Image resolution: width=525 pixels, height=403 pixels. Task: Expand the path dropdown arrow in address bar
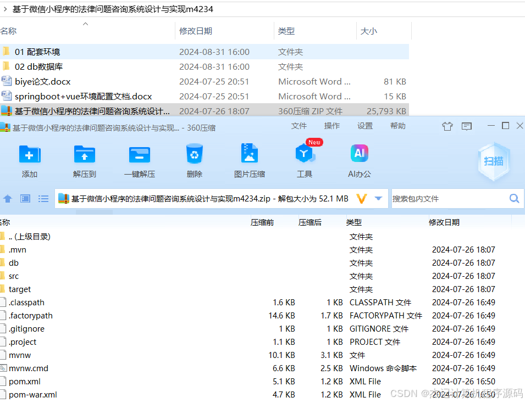[378, 199]
